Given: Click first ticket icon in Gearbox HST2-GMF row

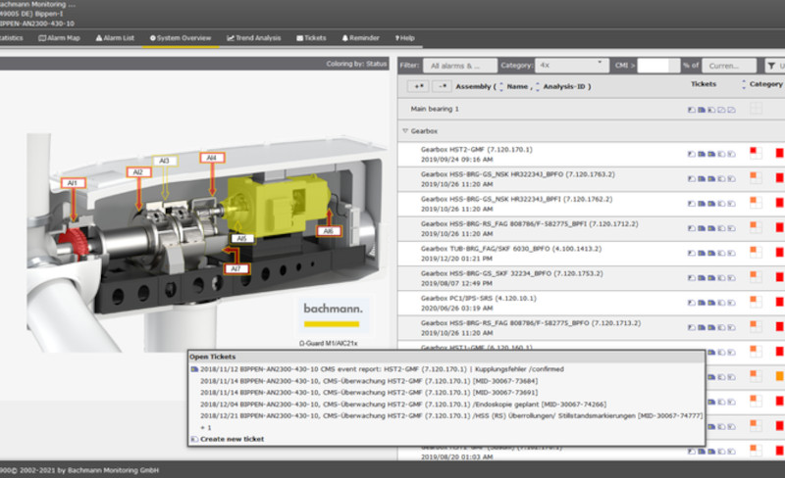Looking at the screenshot, I should pos(692,154).
